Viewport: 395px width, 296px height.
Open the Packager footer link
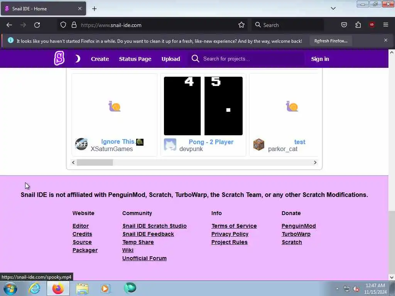85,250
